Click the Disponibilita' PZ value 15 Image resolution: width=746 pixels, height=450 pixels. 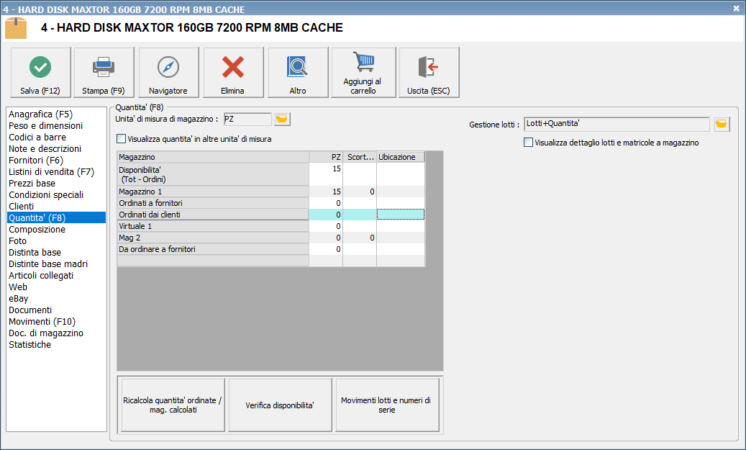(326, 174)
